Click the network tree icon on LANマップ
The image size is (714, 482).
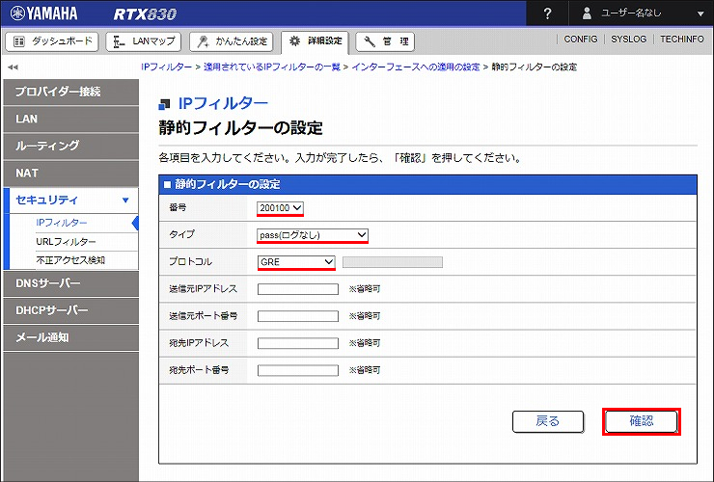(120, 41)
